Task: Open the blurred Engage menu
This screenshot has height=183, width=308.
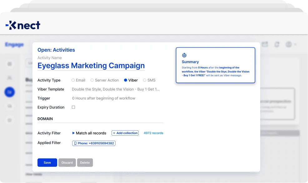Action: pos(14,45)
